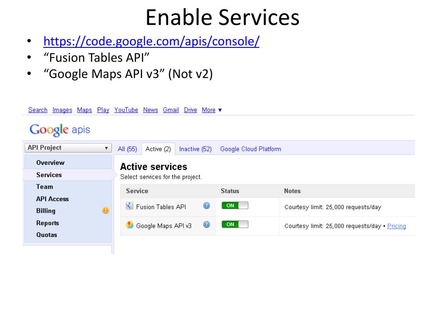The width and height of the screenshot is (445, 334).
Task: Click the Notes column header
Action: (x=292, y=191)
